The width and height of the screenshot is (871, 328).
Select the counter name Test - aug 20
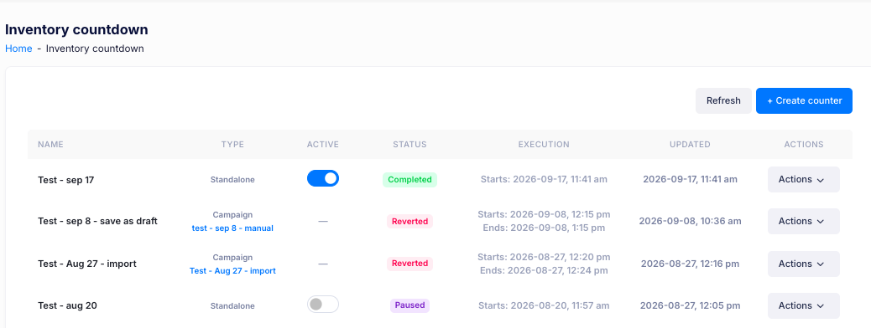(x=67, y=305)
